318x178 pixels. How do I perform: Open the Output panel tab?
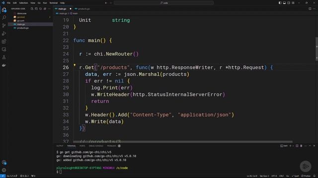tap(60, 146)
